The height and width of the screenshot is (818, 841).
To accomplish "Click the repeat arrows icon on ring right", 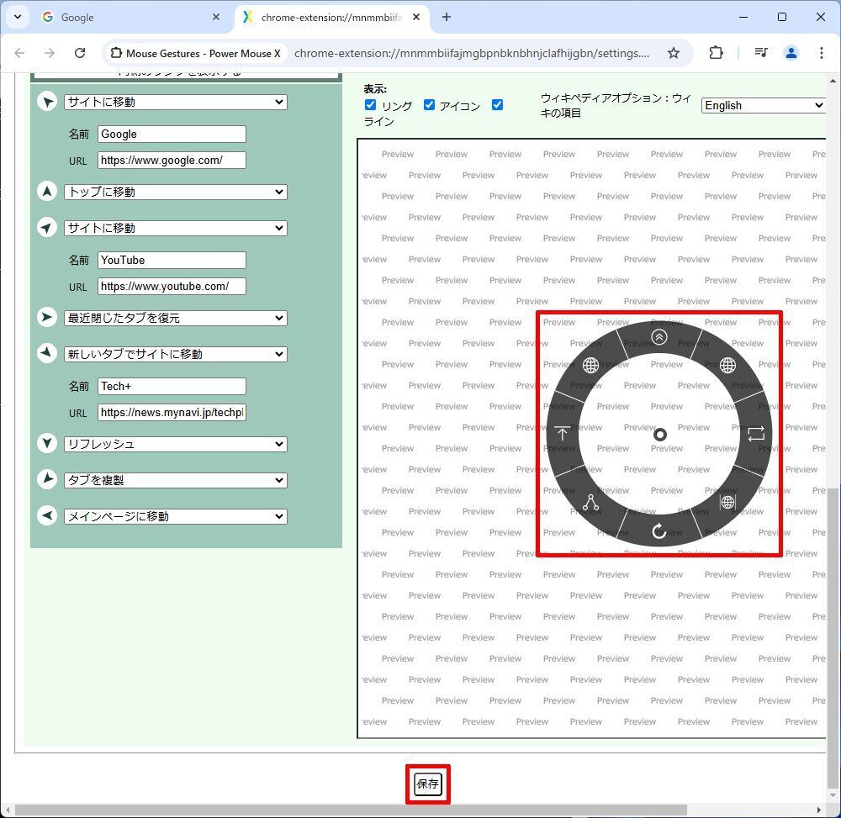I will tap(756, 433).
